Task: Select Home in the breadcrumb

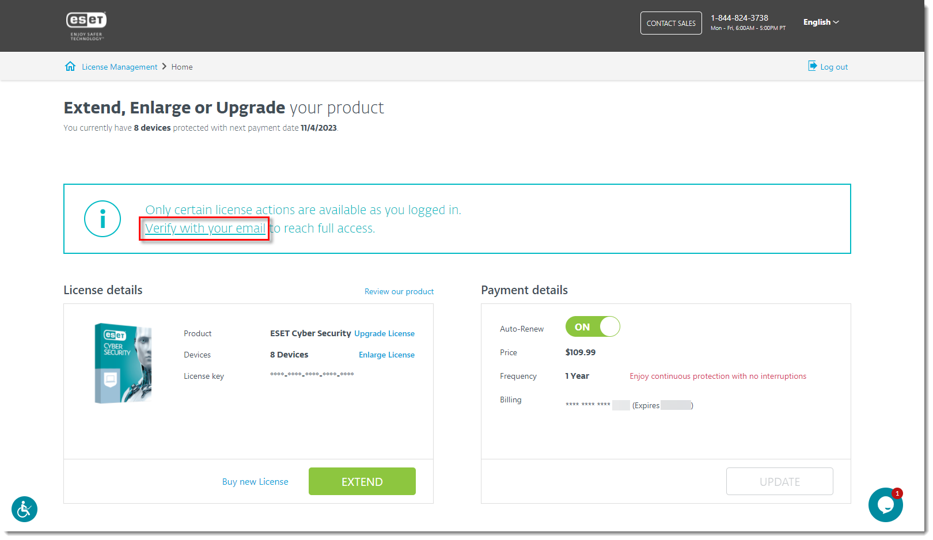Action: pyautogui.click(x=182, y=67)
